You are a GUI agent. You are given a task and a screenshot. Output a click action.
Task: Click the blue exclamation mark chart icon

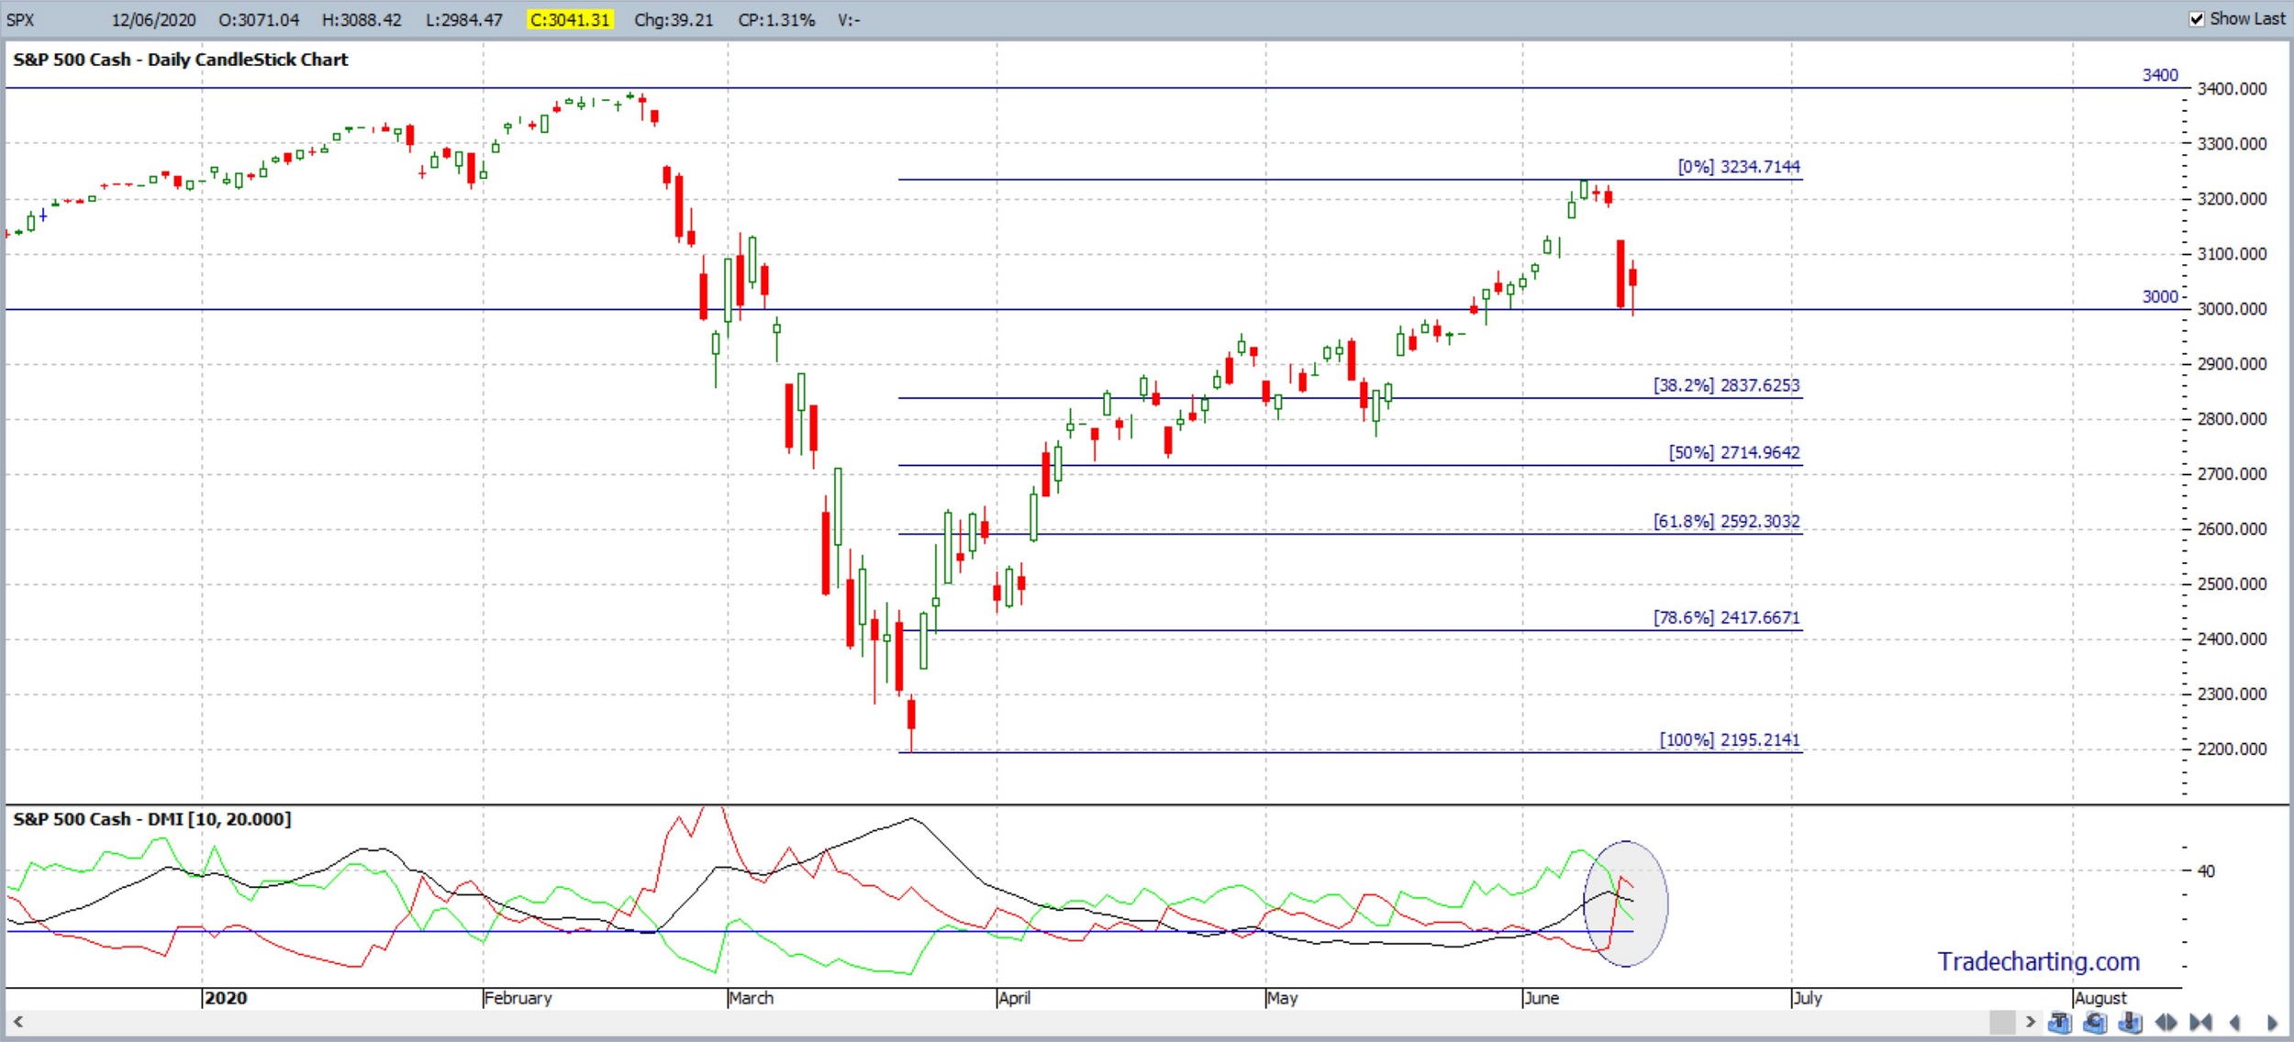click(x=2131, y=1022)
